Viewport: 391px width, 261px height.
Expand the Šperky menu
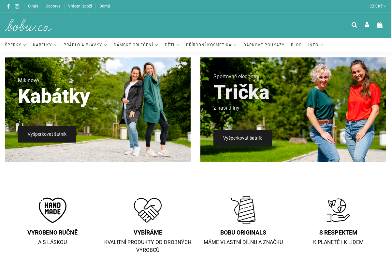(x=15, y=45)
